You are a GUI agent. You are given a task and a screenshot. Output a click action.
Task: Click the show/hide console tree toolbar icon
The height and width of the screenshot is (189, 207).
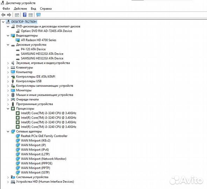point(17,15)
